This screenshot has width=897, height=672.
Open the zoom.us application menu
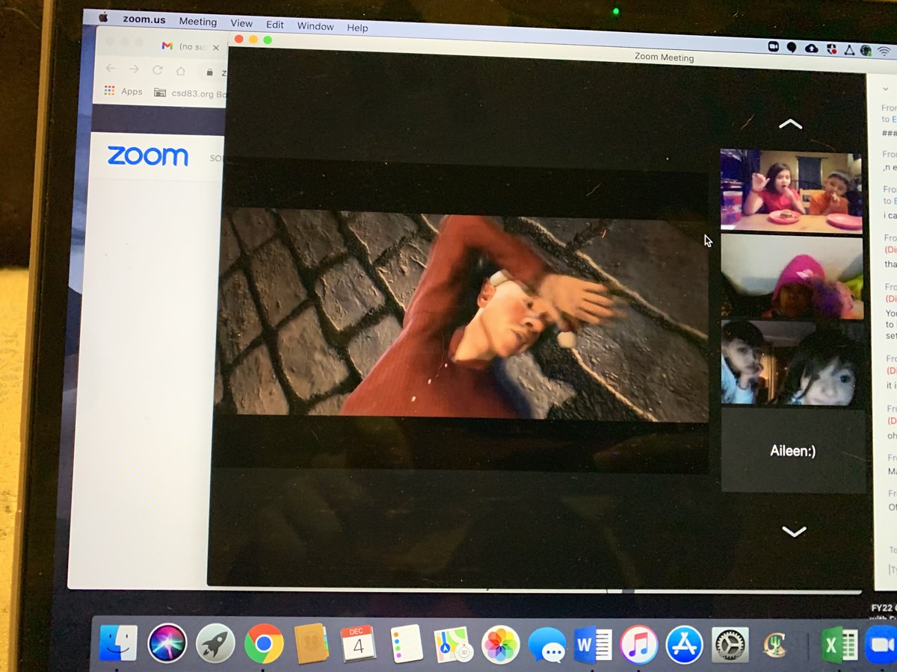tap(145, 19)
